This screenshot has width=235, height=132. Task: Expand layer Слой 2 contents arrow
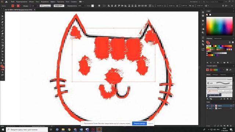pos(213,106)
